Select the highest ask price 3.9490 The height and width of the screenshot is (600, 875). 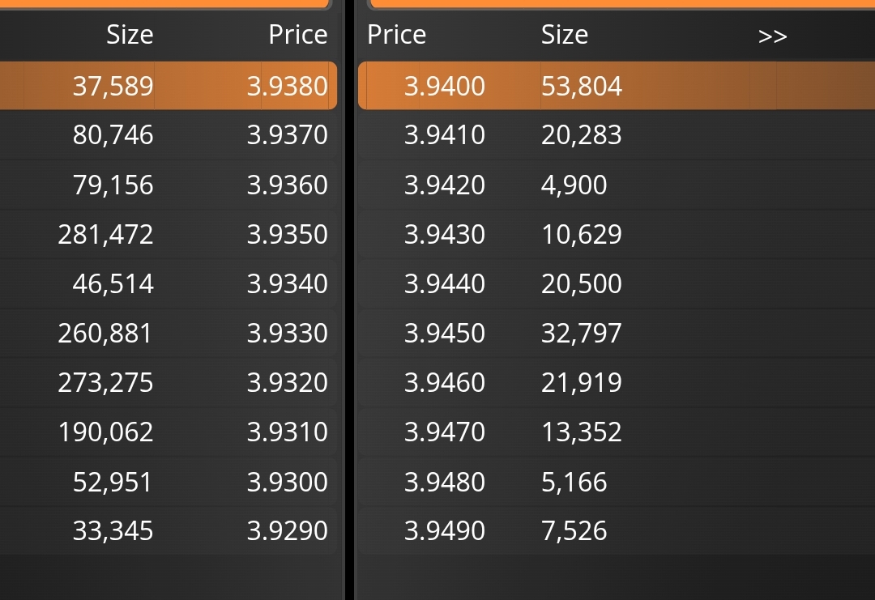click(x=444, y=530)
